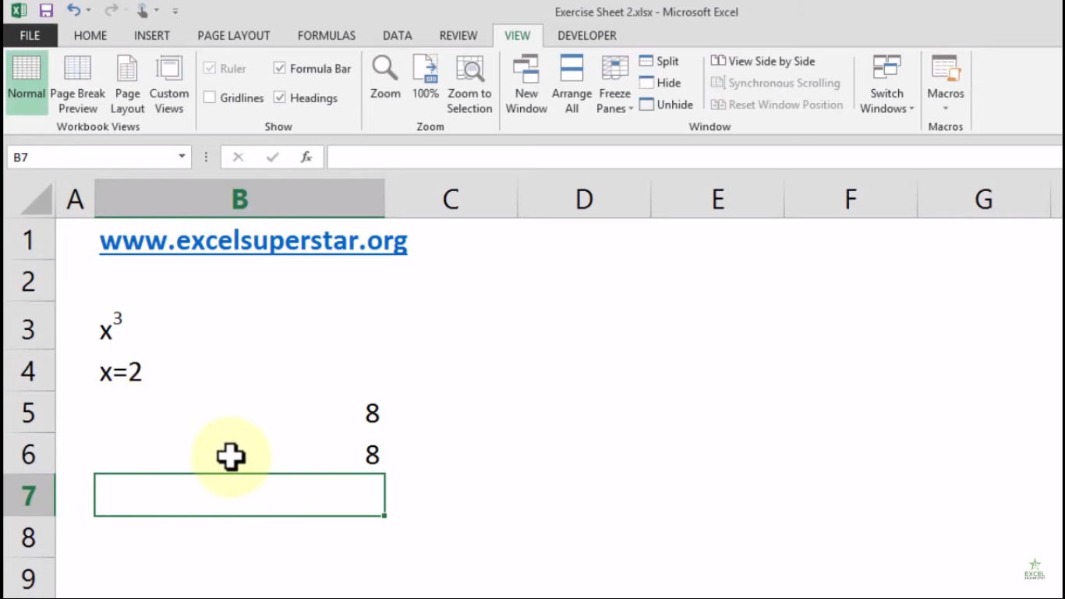Viewport: 1065px width, 599px height.
Task: Click the Excel application icon
Action: (x=19, y=11)
